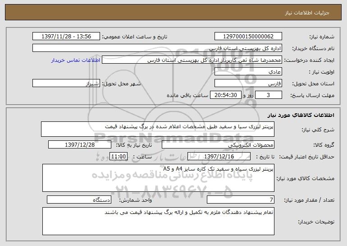Select the priority field showing عادي

pos(248,72)
